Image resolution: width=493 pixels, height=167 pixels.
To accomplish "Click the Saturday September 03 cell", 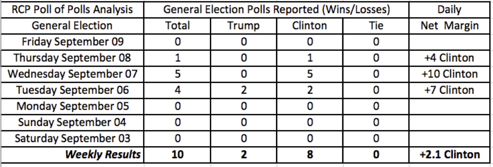I will point(73,139).
